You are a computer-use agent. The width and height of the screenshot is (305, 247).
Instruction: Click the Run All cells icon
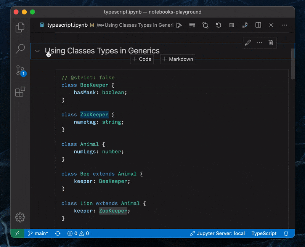point(179,25)
